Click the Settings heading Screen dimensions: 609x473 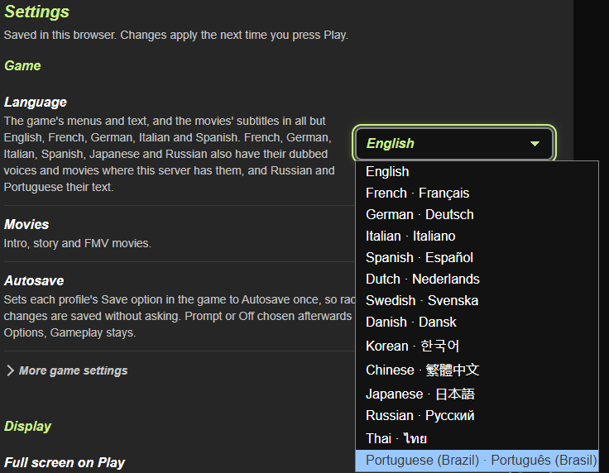(36, 12)
